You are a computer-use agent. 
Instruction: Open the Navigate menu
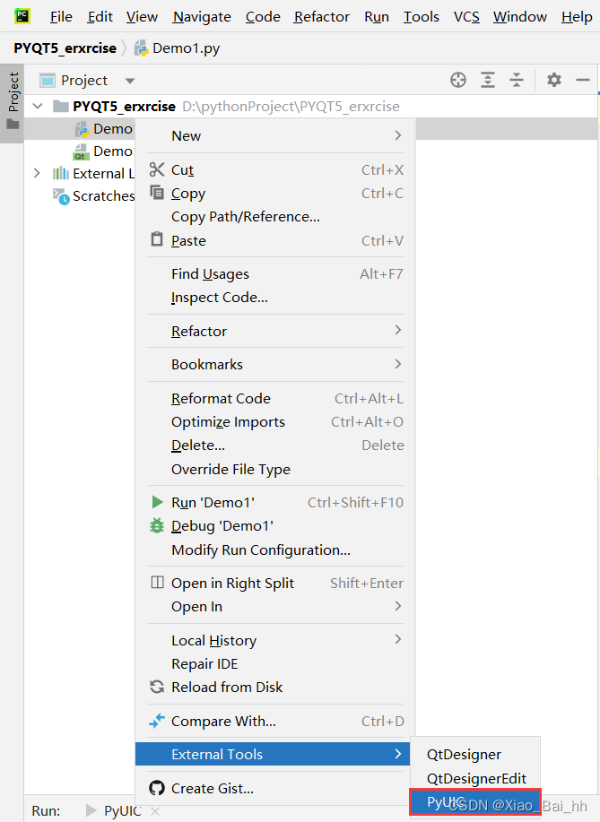(x=202, y=17)
